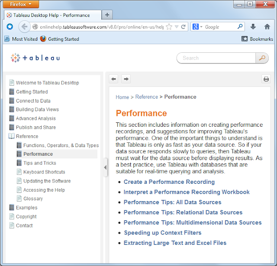Open Interpret a Performance Recording Workbook link
Viewport: 277px width, 266px height.
click(x=187, y=192)
